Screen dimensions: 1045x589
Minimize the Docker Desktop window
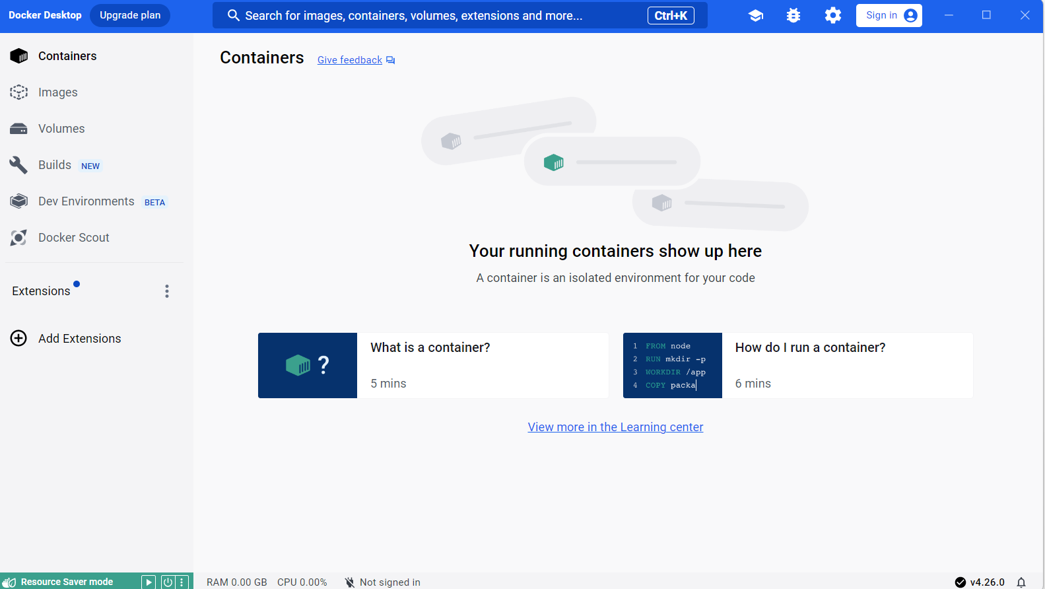949,15
